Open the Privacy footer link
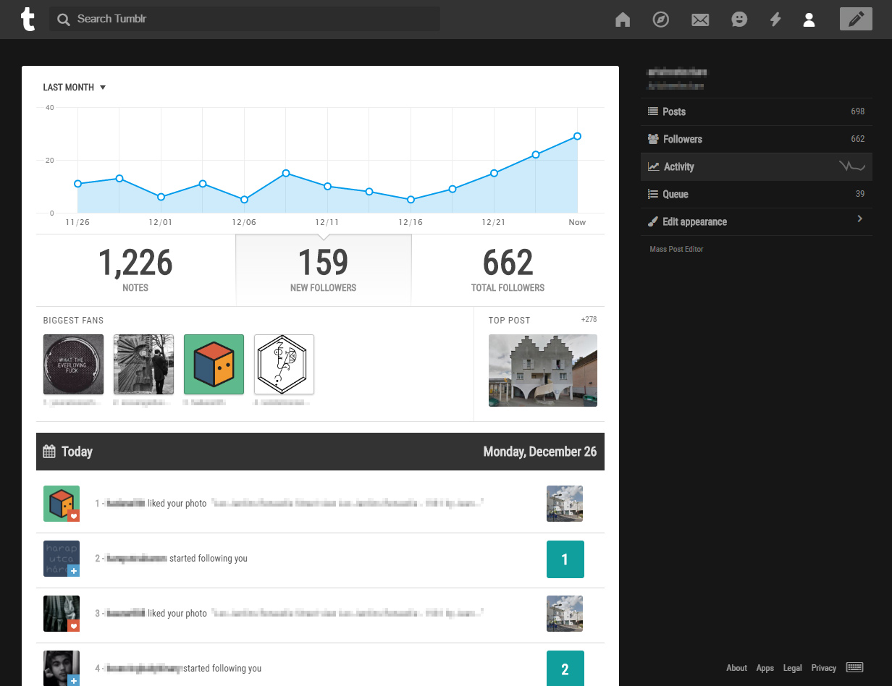 pos(824,668)
